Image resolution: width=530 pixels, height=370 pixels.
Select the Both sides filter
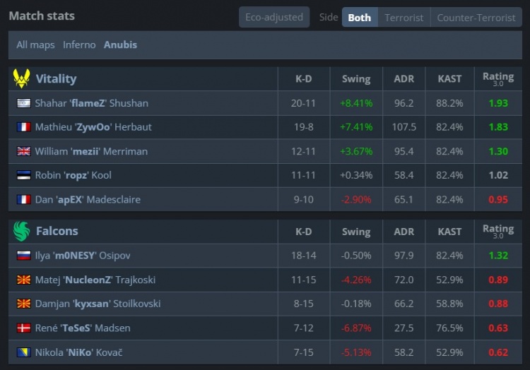(x=359, y=17)
